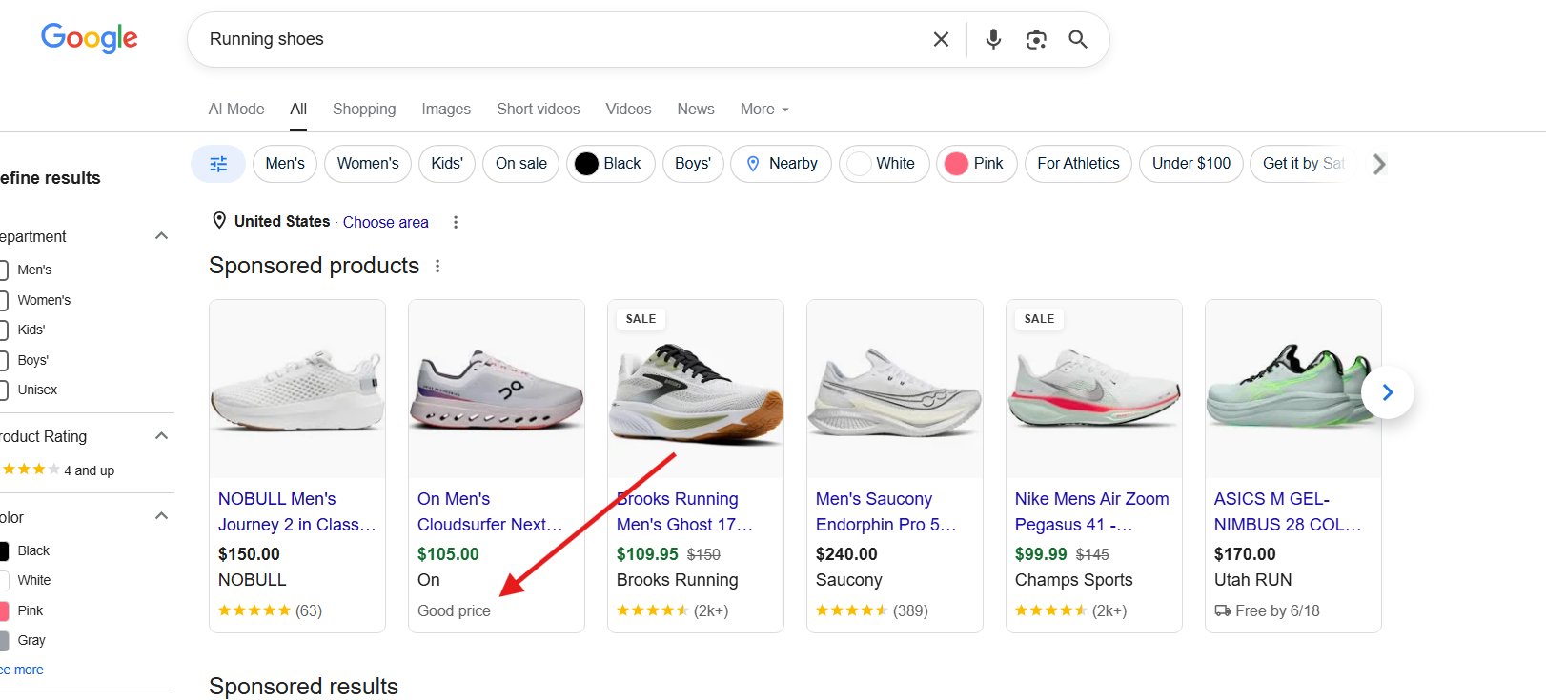Open Nike Air Zoom Pegasus 41 shoe image
Viewport: 1546px width, 700px height.
[x=1094, y=389]
